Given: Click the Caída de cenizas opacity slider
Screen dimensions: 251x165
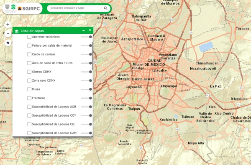Looking at the screenshot, I should tap(86, 54).
